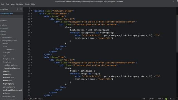The height and width of the screenshot is (100, 178).
Task: Open custom-post.php in file tree
Action: [11, 65]
